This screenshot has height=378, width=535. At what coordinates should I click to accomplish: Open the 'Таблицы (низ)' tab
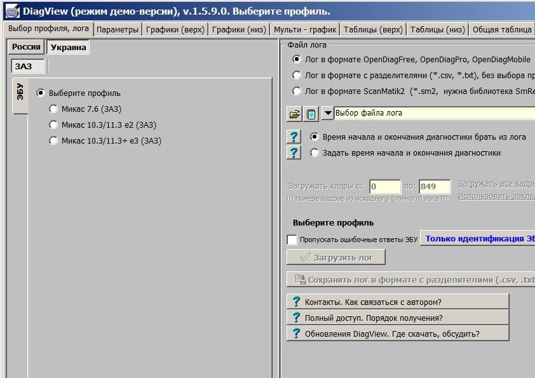pos(438,30)
